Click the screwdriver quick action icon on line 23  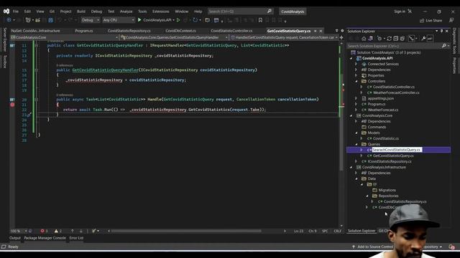(29, 115)
